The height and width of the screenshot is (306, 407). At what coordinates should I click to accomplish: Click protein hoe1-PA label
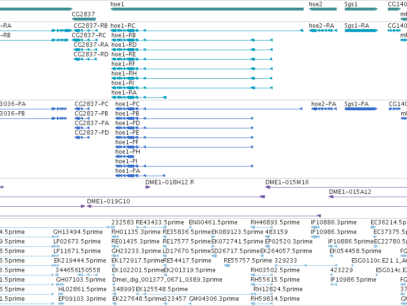pyautogui.click(x=127, y=171)
